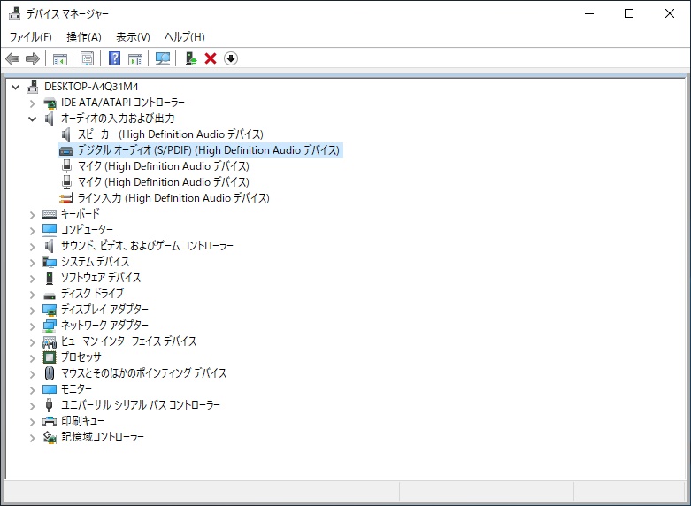Expand サウンド、ビデオ、およびゲーム コントローラー
Image resolution: width=691 pixels, height=506 pixels.
point(32,247)
